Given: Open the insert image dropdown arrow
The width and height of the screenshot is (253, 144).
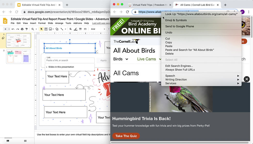Looking at the screenshot, I should coord(53,29).
